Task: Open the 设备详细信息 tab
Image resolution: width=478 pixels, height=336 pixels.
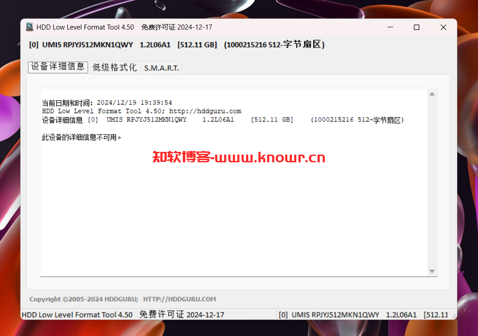Action: (x=58, y=67)
